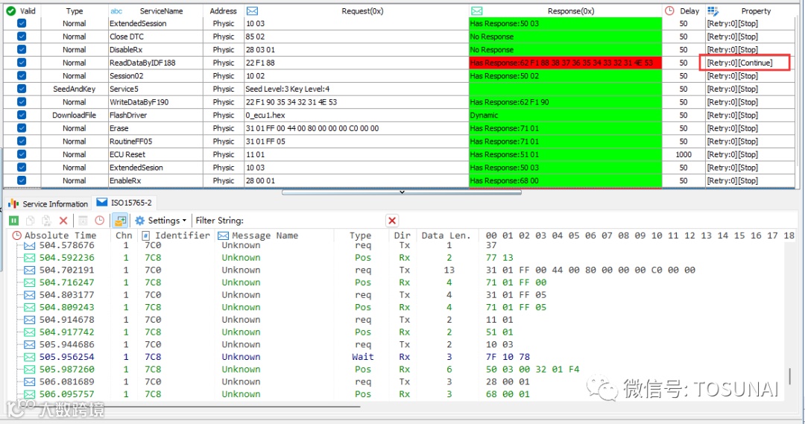The height and width of the screenshot is (424, 805).
Task: Click the Service Information tab chart icon
Action: tap(14, 203)
